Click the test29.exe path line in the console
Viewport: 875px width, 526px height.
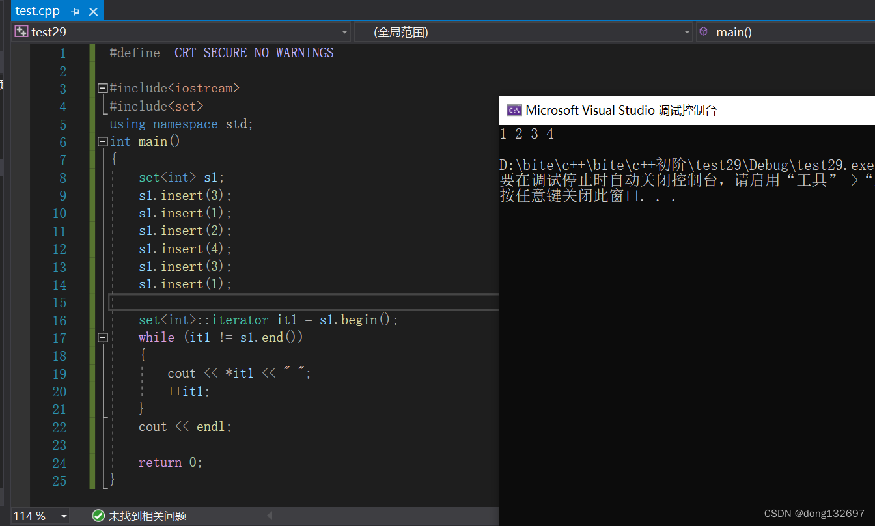click(687, 165)
